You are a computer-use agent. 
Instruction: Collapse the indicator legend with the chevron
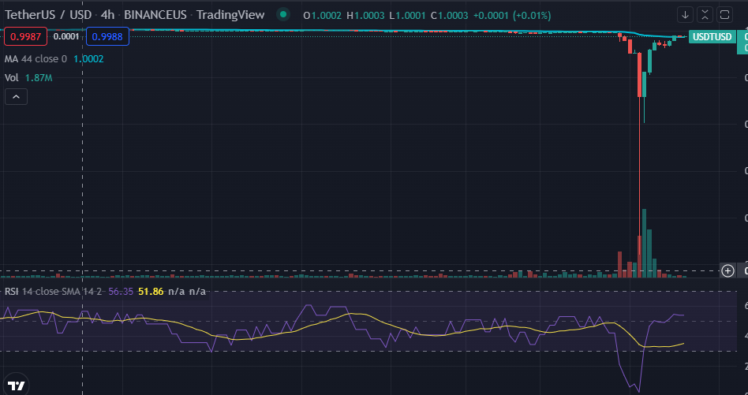pos(16,97)
